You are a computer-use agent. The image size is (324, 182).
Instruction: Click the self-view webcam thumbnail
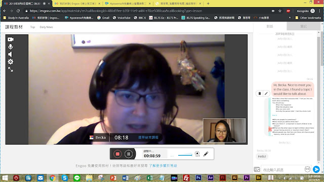(224, 130)
